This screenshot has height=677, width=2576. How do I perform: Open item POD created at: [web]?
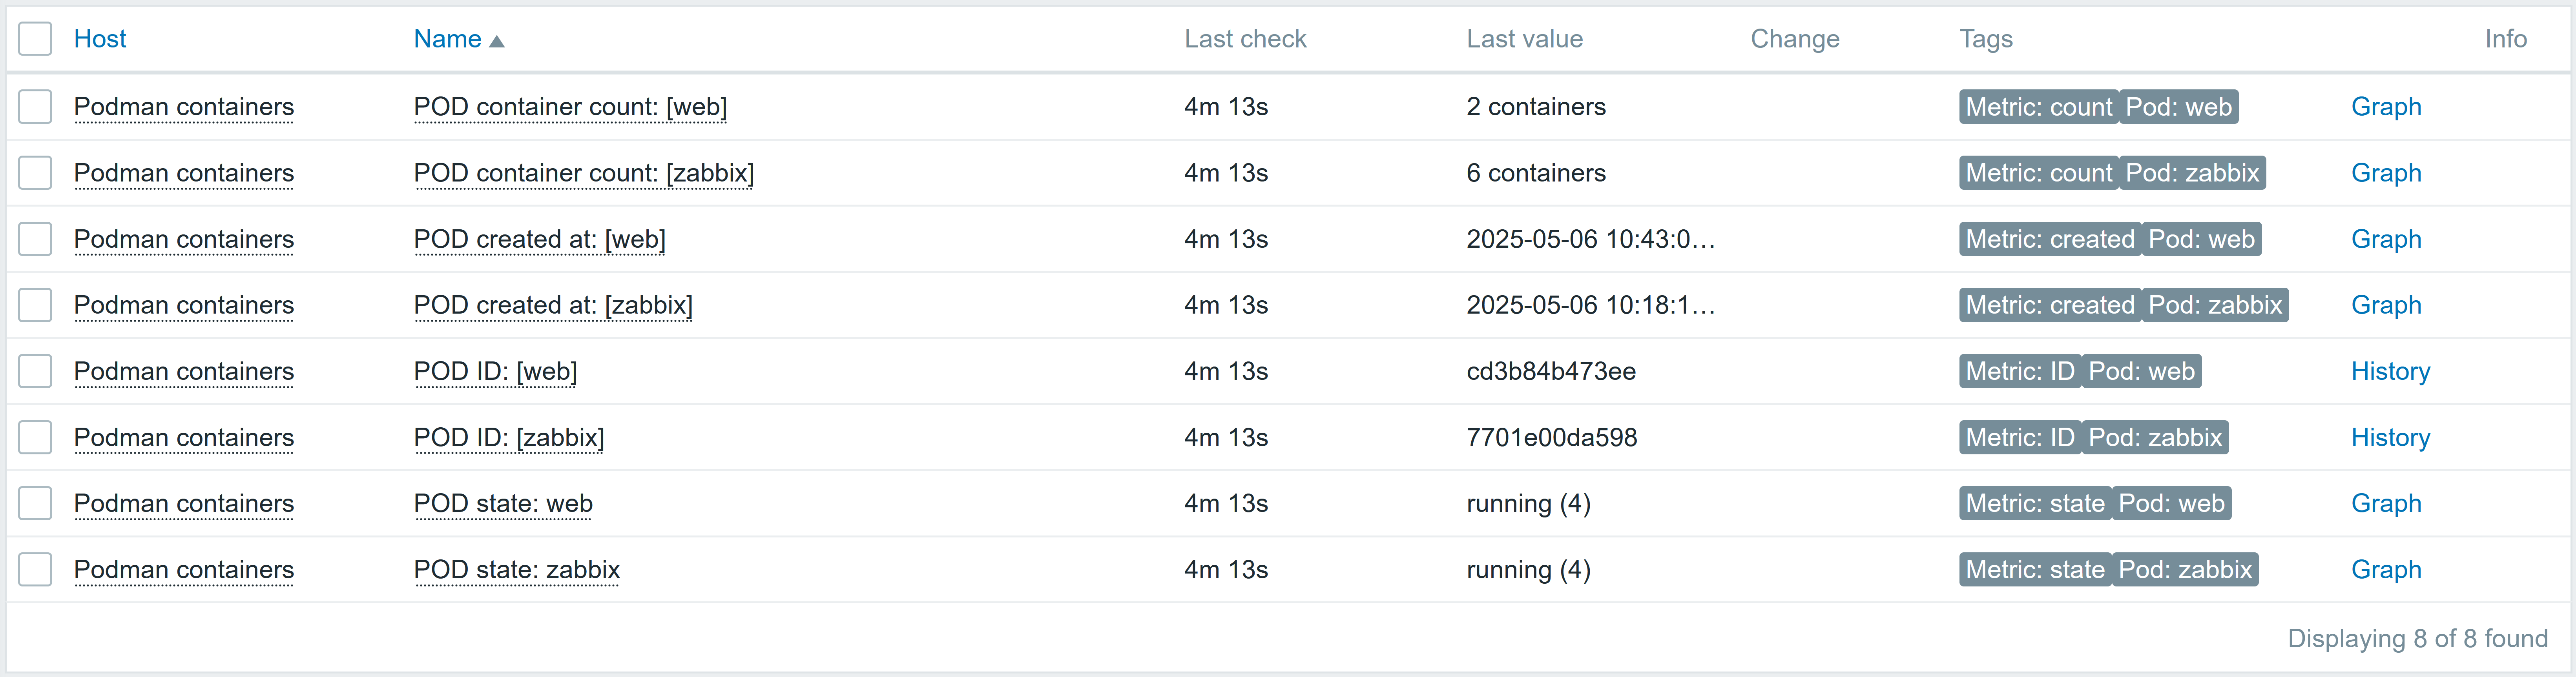pyautogui.click(x=540, y=239)
